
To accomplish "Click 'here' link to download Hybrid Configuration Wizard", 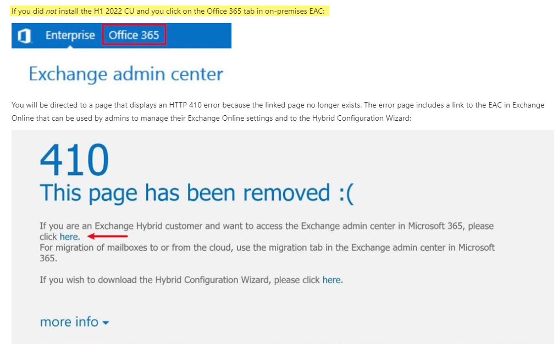I will click(332, 280).
